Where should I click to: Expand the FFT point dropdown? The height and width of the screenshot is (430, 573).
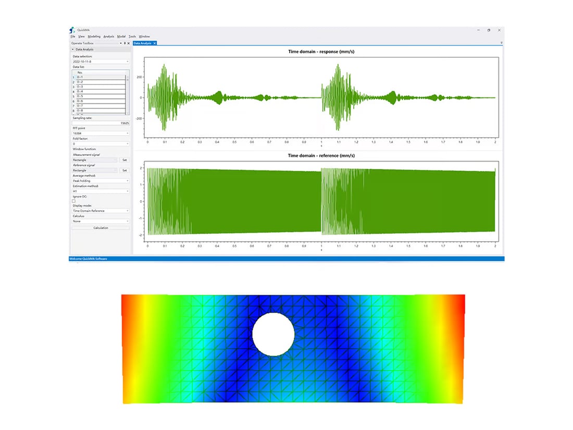pos(101,133)
